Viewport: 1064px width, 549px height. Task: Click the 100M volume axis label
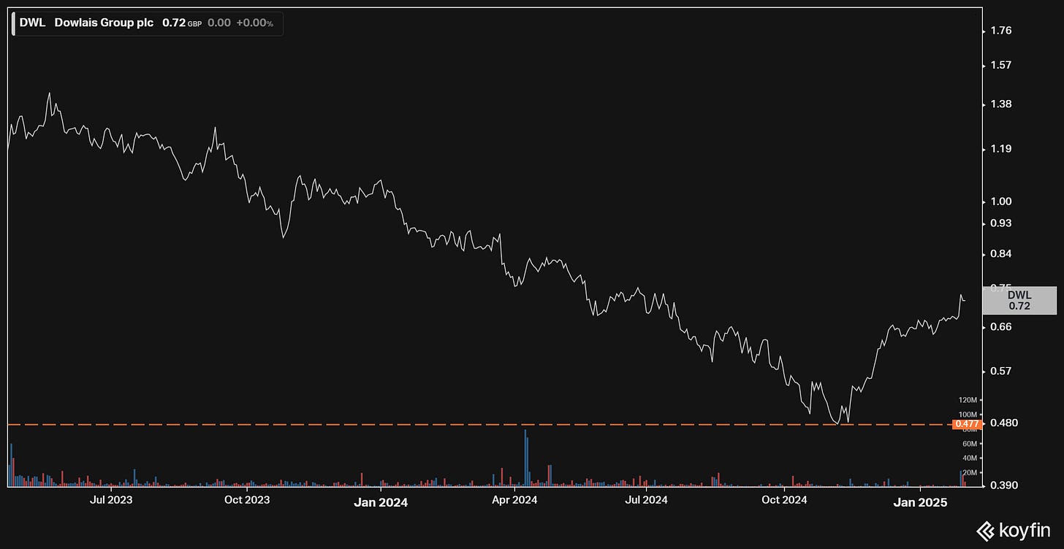[x=967, y=415]
